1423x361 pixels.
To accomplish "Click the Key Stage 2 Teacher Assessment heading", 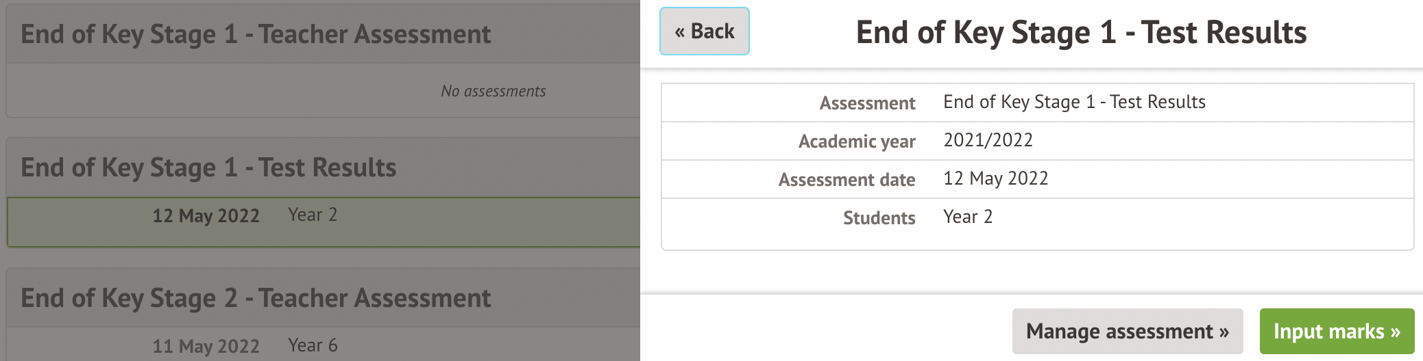I will [x=256, y=298].
